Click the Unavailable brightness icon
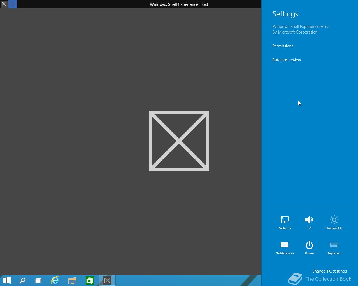The image size is (358, 286). [x=334, y=223]
